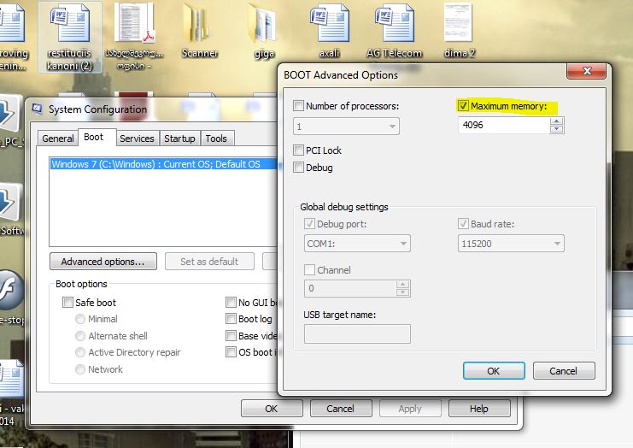Open the giga folder icon

click(x=264, y=32)
